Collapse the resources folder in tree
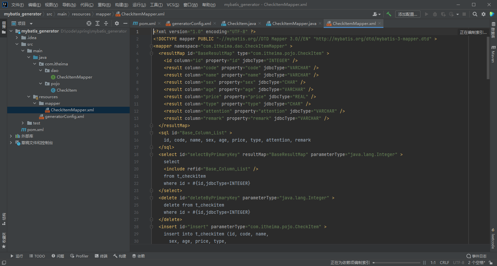The height and width of the screenshot is (266, 497). 29,97
